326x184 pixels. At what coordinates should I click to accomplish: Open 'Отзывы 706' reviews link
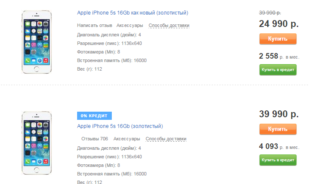pyautogui.click(x=95, y=139)
